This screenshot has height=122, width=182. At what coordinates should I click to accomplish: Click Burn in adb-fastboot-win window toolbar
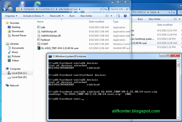(72, 16)
